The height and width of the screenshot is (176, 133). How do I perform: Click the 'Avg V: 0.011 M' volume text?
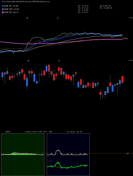pyautogui.click(x=105, y=6)
